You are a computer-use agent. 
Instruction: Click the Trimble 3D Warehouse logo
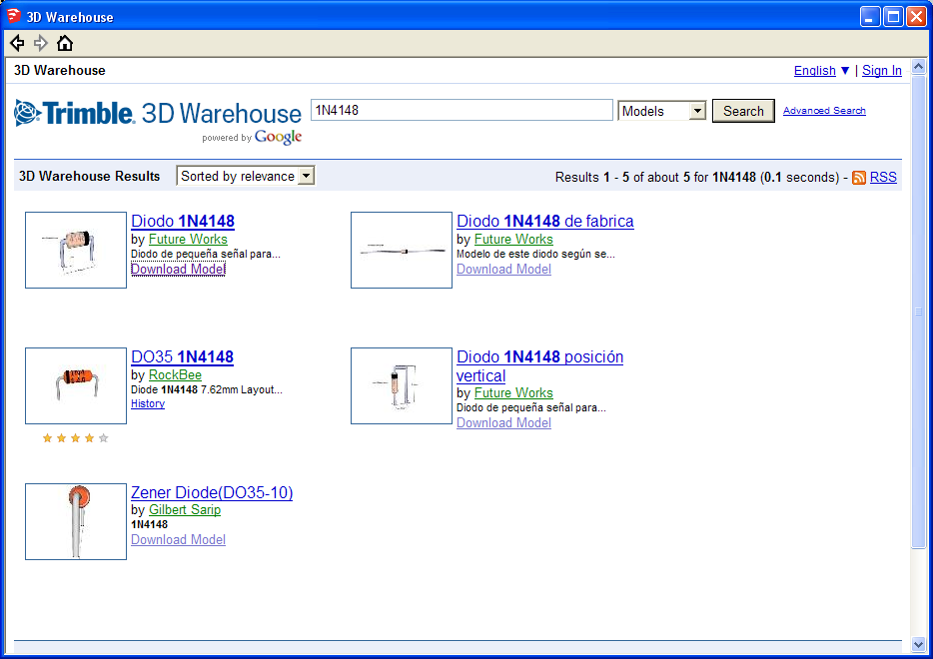(158, 121)
